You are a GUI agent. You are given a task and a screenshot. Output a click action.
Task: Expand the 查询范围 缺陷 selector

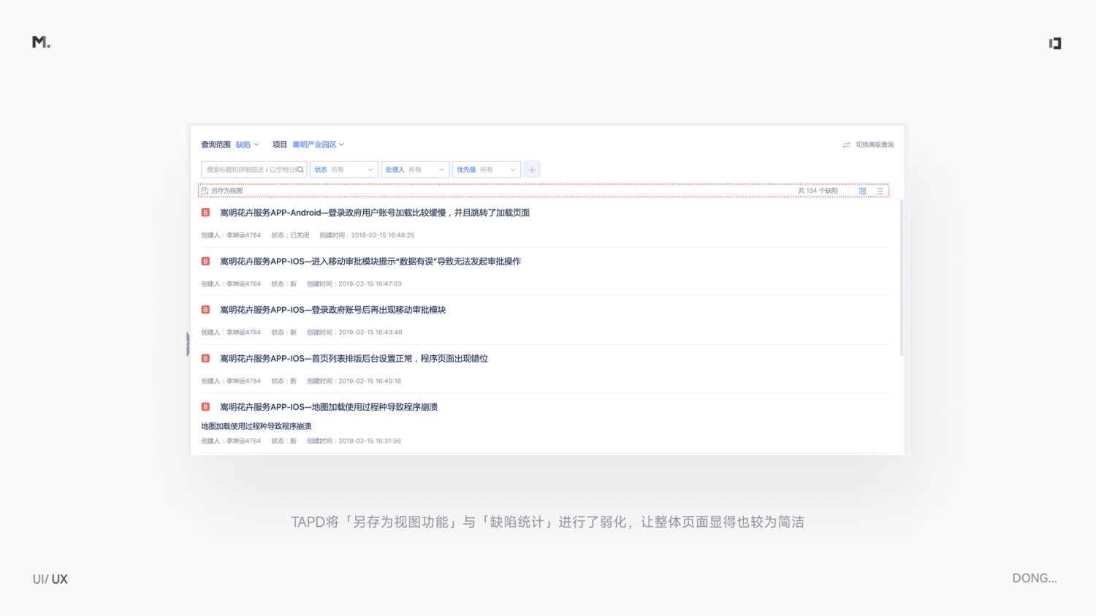coord(247,145)
